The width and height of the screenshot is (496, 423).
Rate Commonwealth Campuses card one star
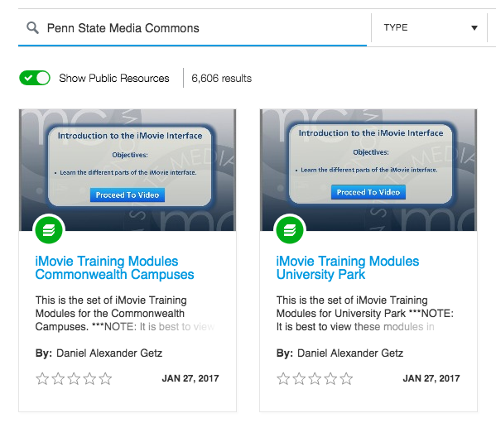pyautogui.click(x=42, y=378)
